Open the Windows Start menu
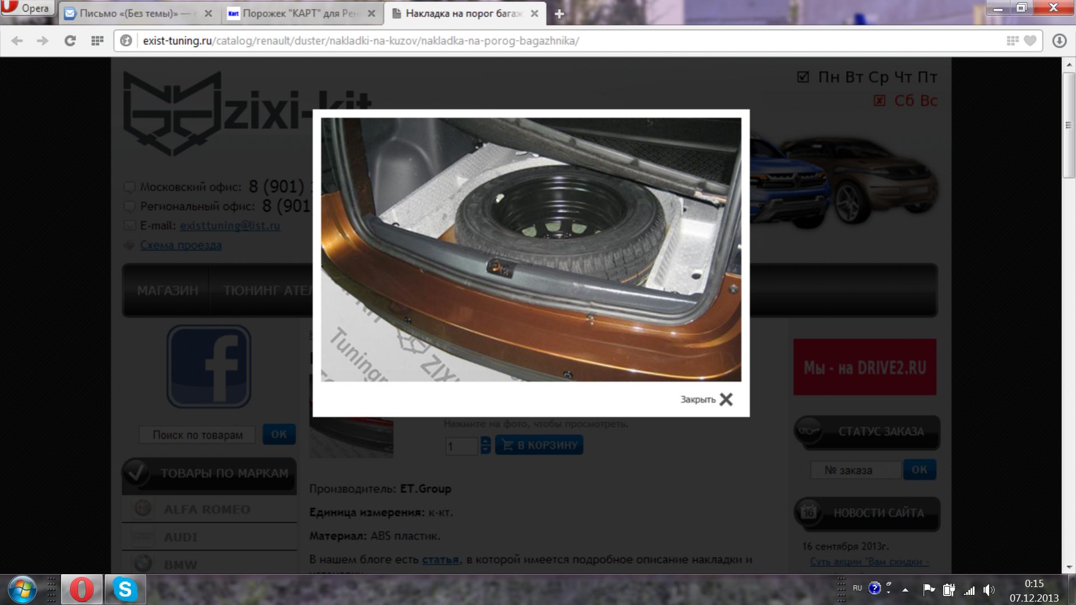 [x=22, y=589]
